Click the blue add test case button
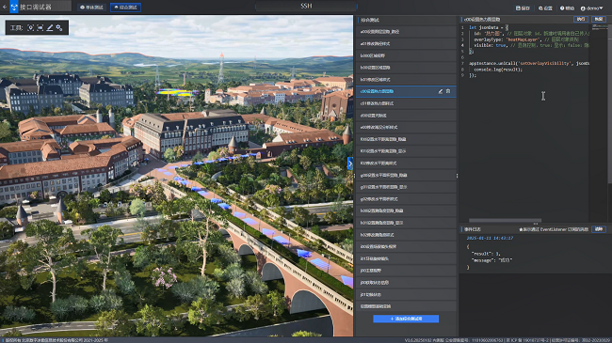 [x=406, y=319]
